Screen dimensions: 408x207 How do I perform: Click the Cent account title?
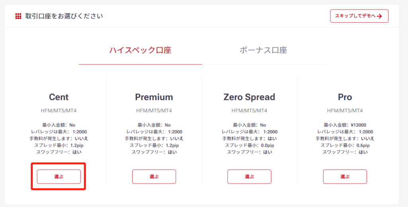click(x=59, y=97)
